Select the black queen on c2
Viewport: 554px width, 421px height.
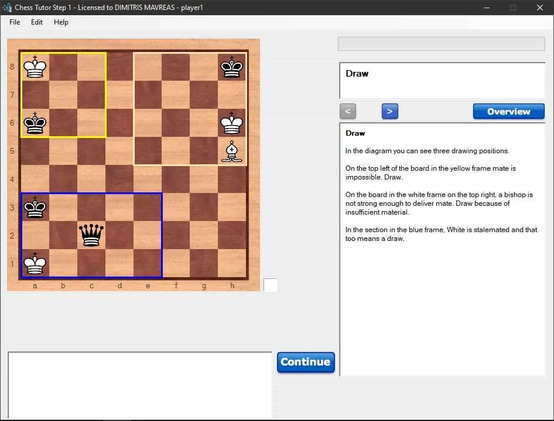click(x=91, y=235)
